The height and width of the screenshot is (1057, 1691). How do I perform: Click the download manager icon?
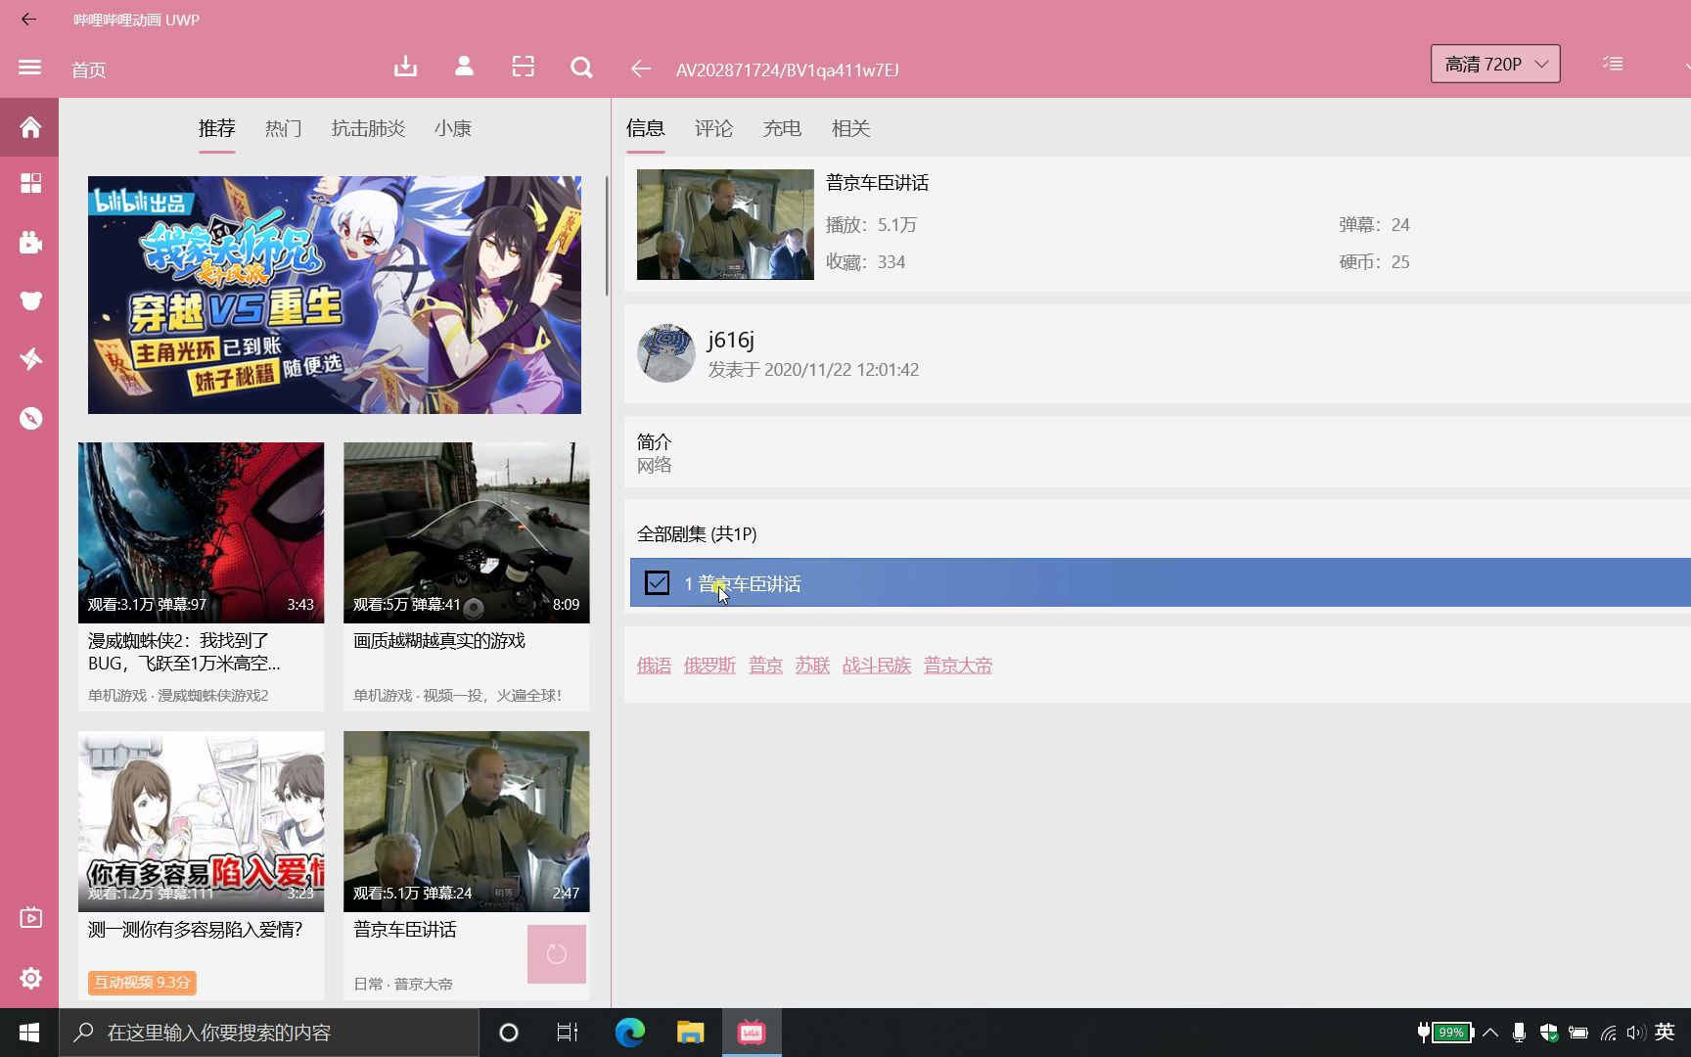405,67
